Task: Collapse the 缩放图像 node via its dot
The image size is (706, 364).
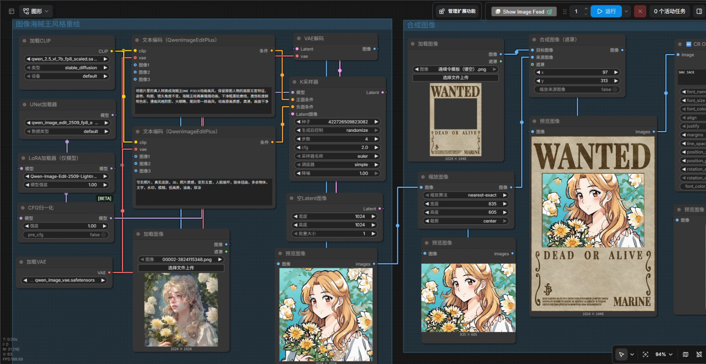Action: pos(423,177)
